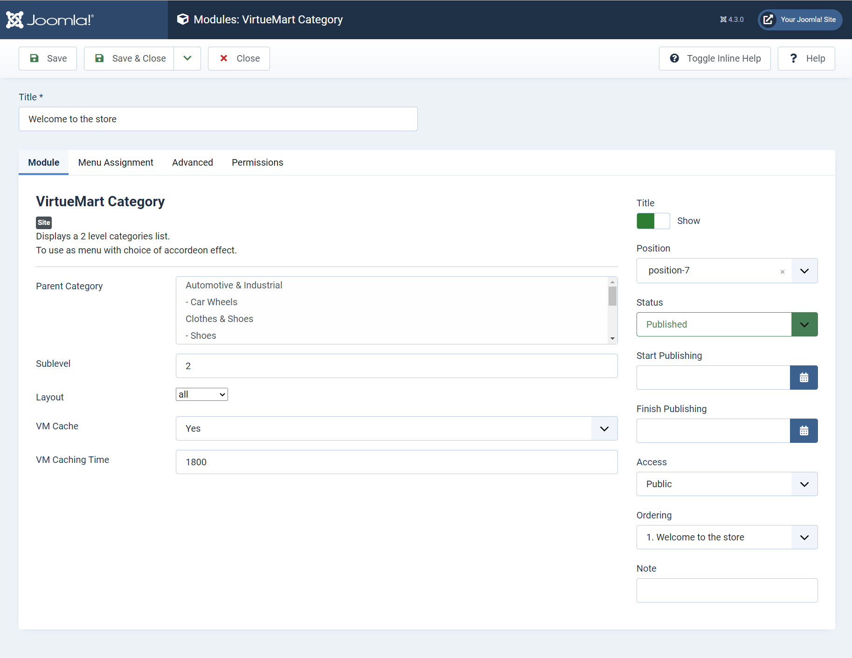Clear the position-7 selection with the x
This screenshot has height=658, width=852.
click(x=782, y=272)
